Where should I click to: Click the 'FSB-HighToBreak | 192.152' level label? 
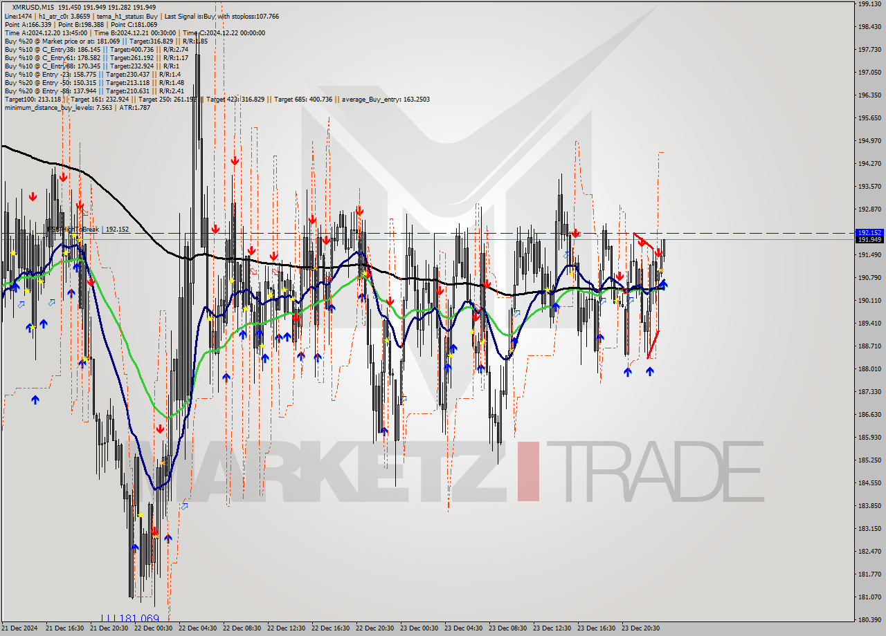88,229
